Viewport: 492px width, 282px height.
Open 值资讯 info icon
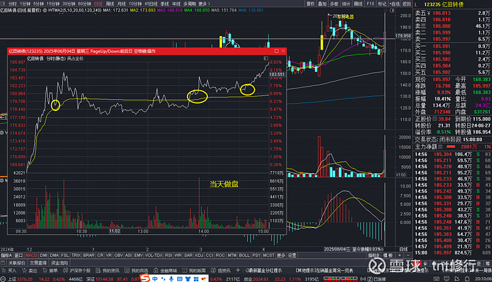click(x=213, y=270)
